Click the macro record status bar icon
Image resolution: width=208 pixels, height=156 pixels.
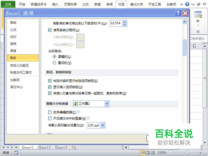(16, 153)
